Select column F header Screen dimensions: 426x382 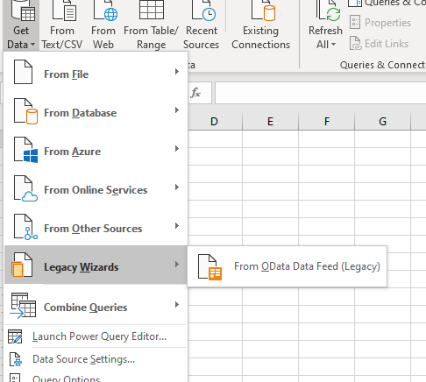click(326, 121)
